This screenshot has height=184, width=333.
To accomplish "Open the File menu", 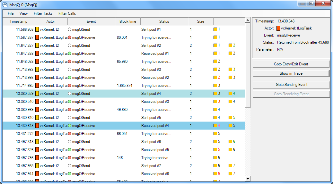I will click(11, 13).
